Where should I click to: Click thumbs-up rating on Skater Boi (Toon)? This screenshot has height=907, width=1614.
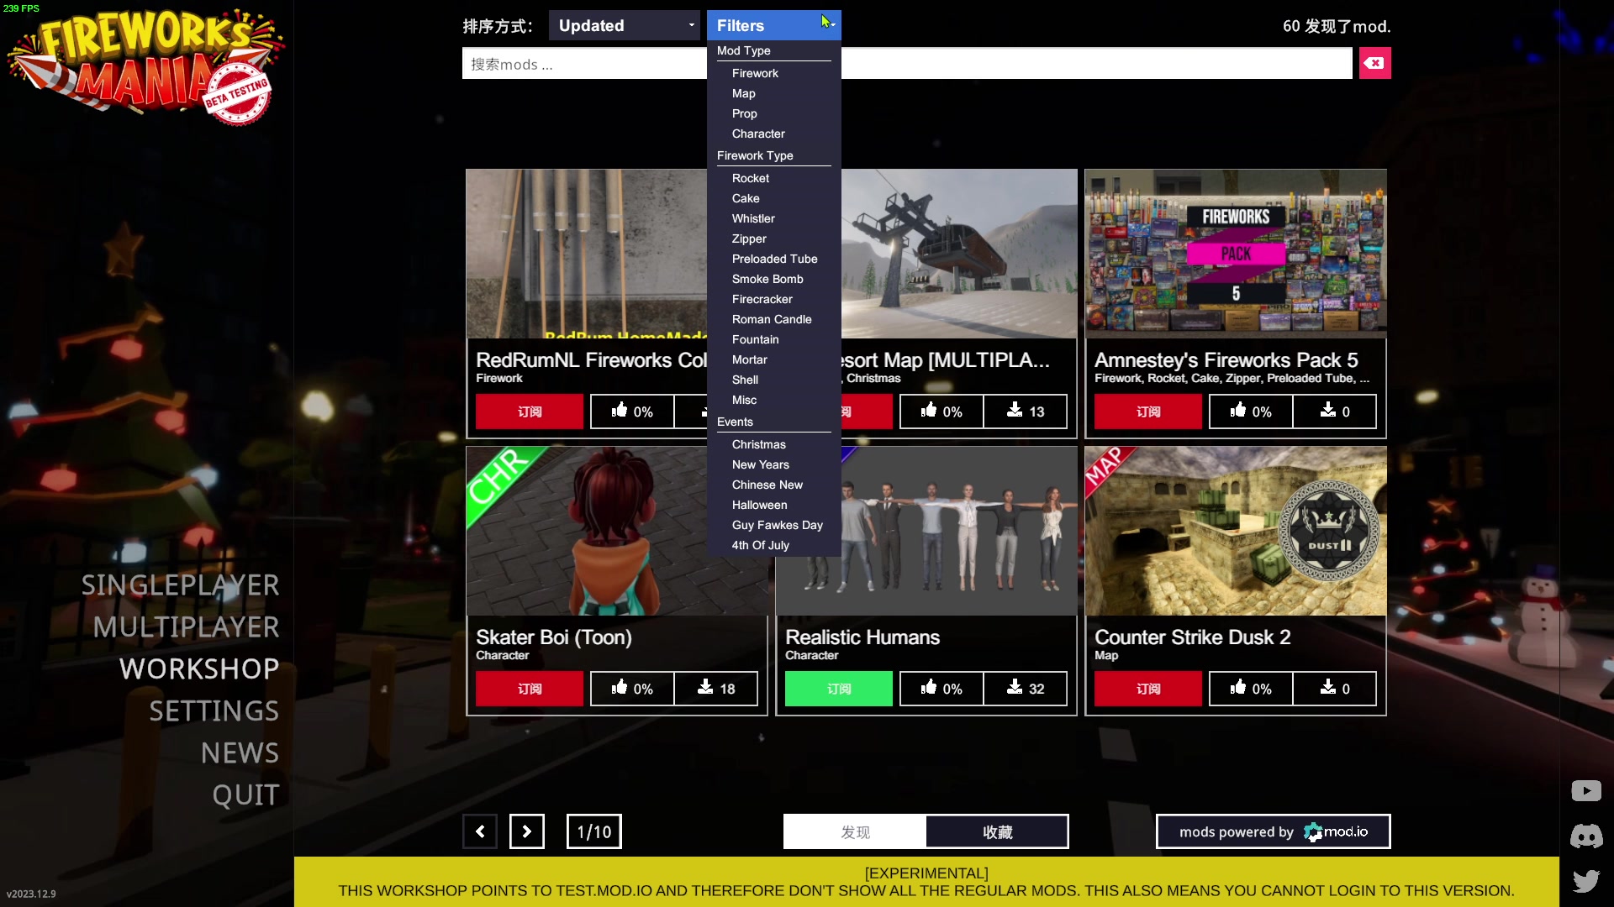pyautogui.click(x=632, y=689)
